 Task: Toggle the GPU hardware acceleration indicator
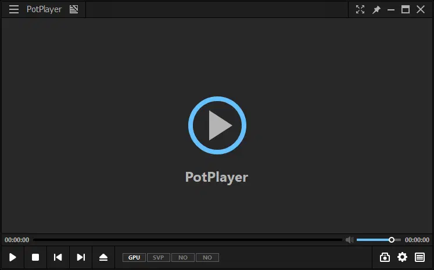pos(134,257)
